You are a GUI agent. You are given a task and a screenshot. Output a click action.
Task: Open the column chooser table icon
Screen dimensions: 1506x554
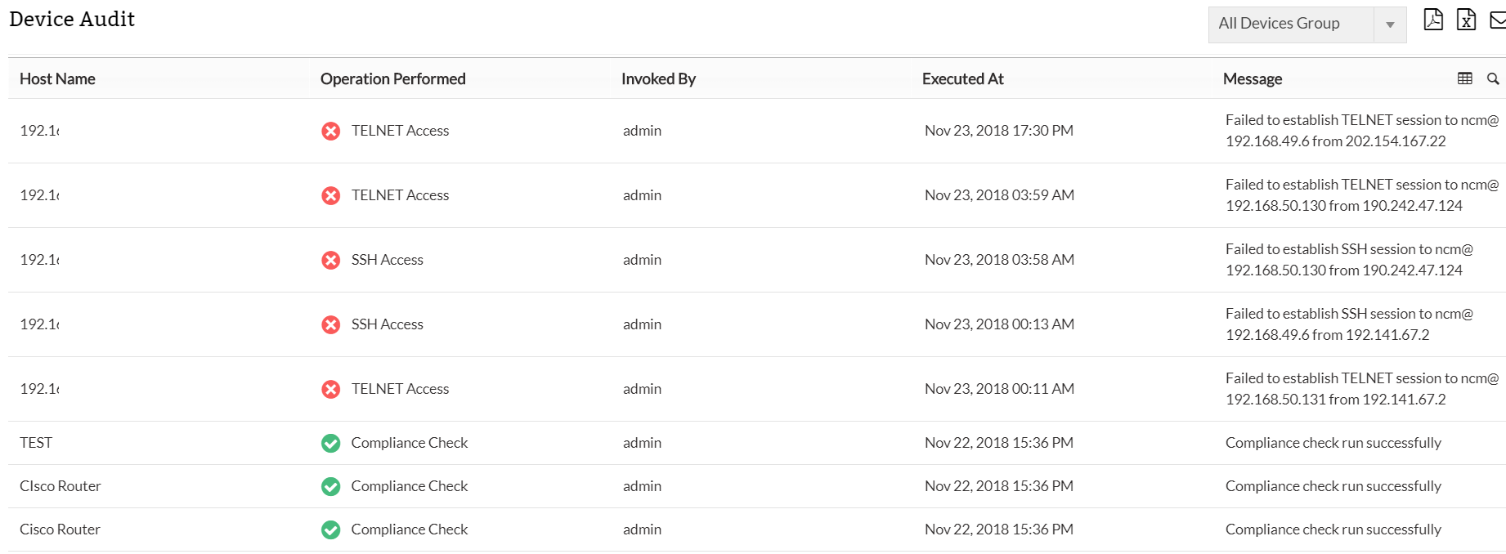pos(1465,78)
